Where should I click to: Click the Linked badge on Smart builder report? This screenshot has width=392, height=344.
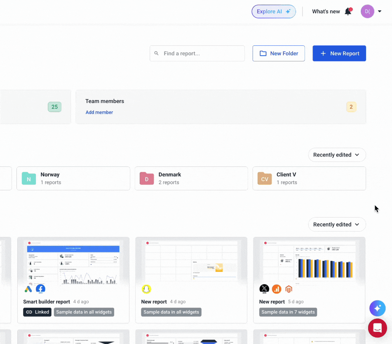37,312
